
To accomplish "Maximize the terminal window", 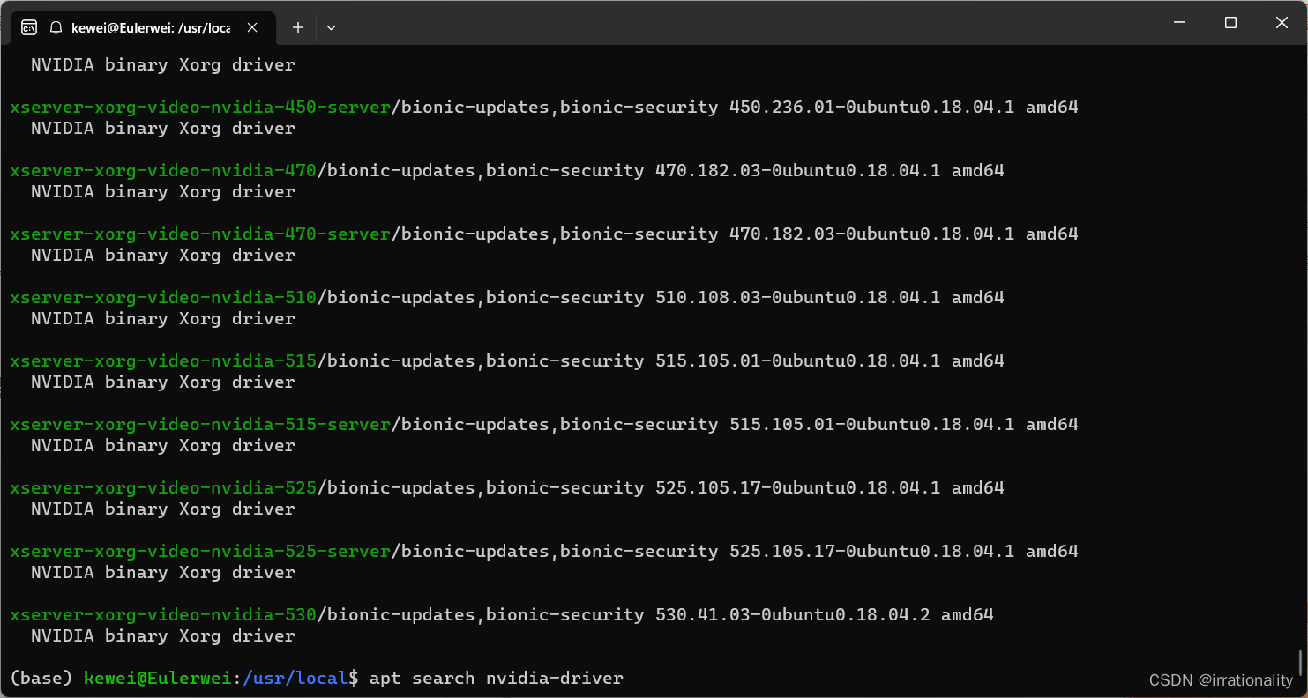I will [x=1230, y=22].
